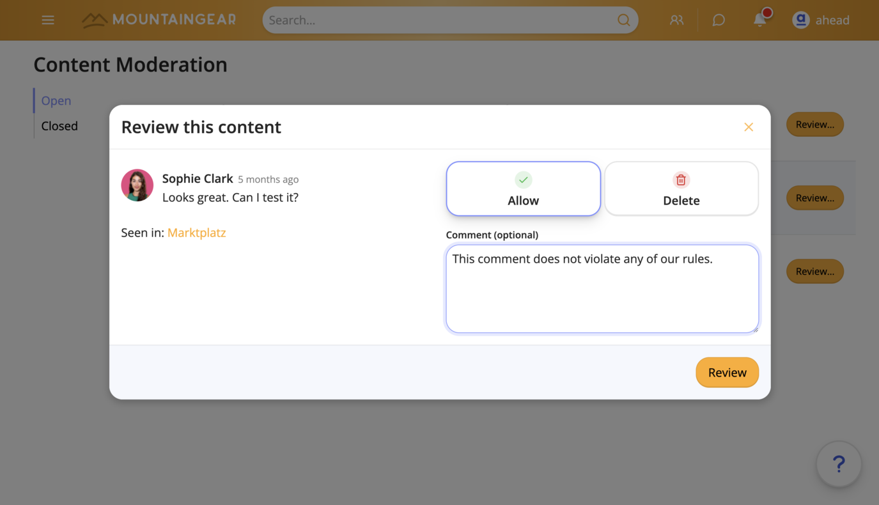Switch to the Open tab
Viewport: 879px width, 505px height.
56,101
